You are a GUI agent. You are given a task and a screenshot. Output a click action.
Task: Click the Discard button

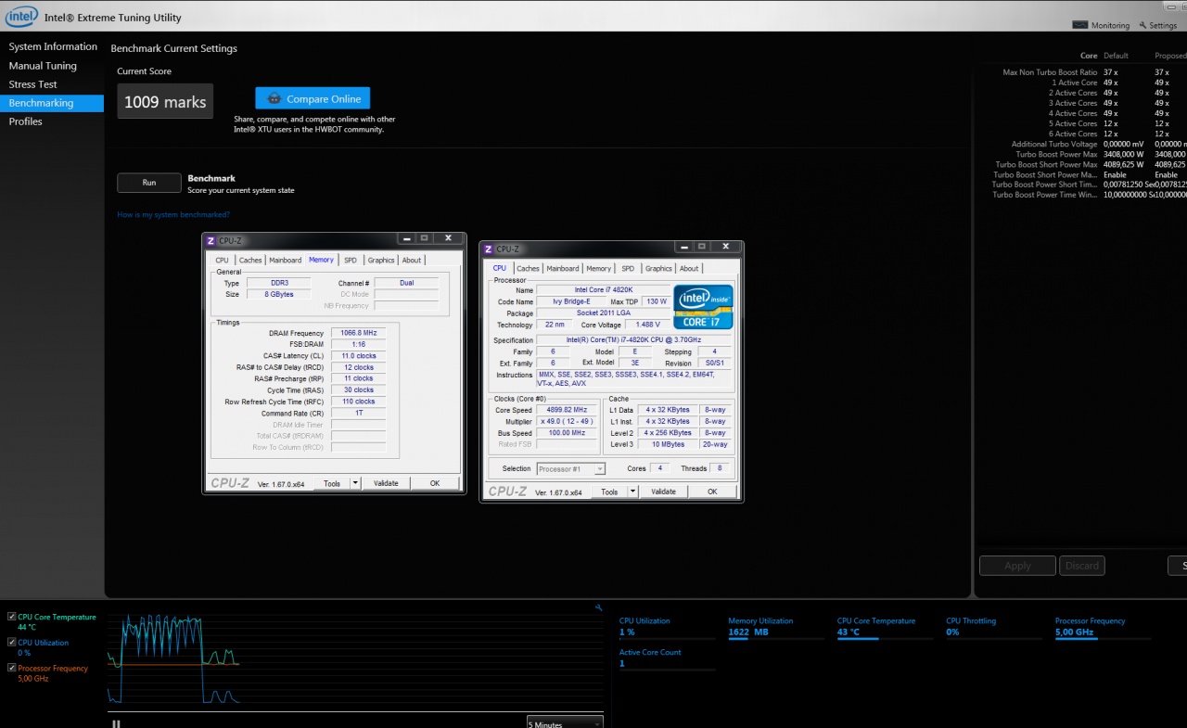[1081, 566]
